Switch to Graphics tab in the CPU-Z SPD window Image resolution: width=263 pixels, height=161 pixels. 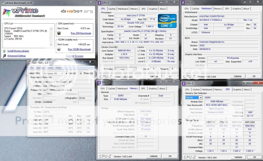pyautogui.click(x=237, y=90)
